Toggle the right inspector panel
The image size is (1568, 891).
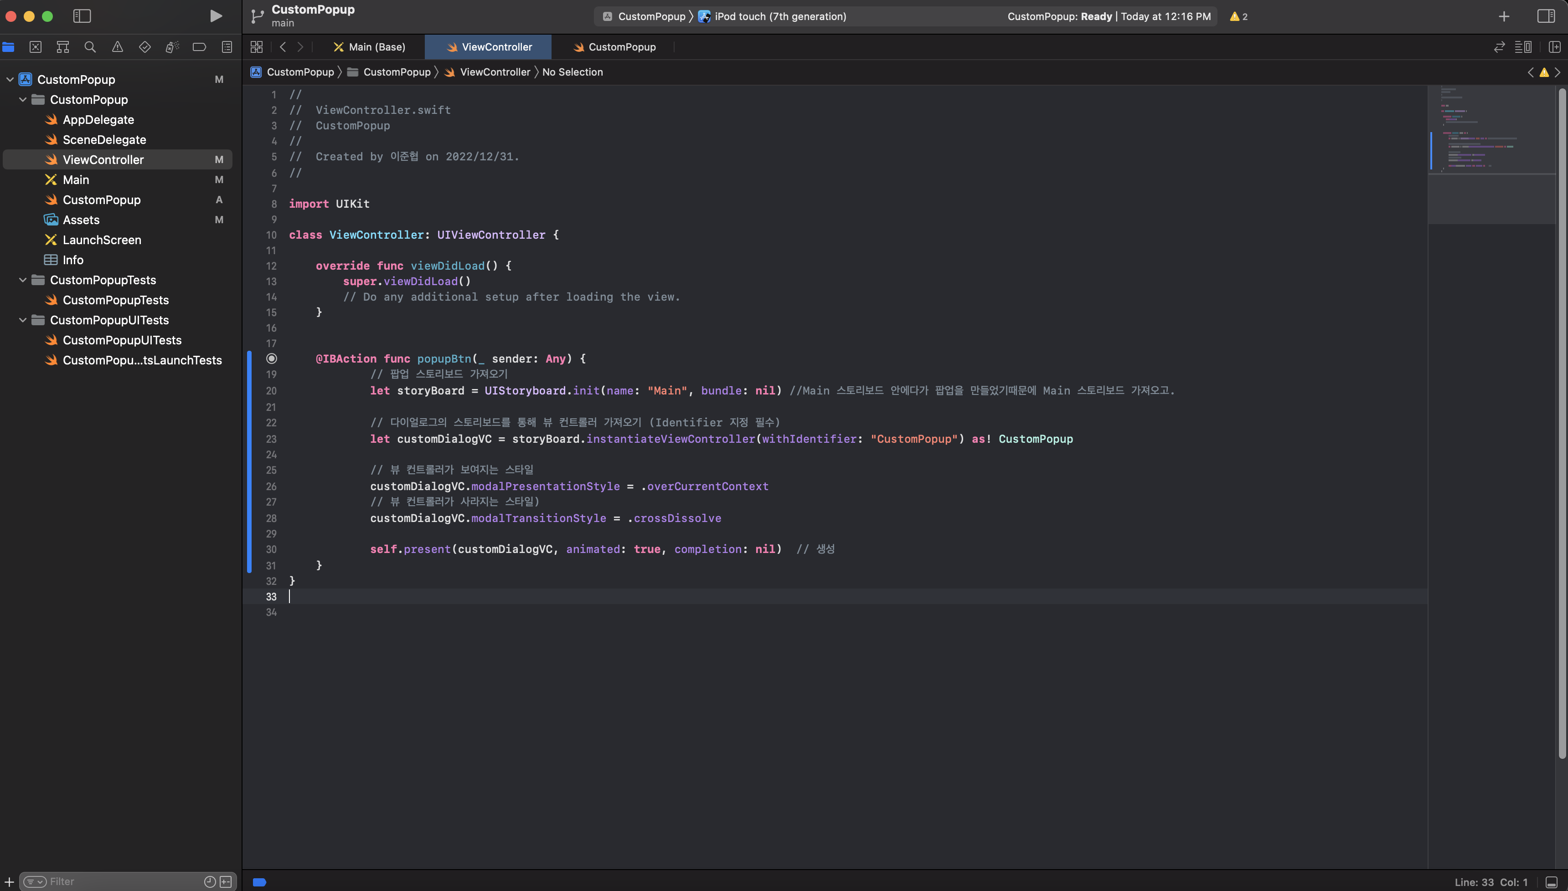[x=1545, y=16]
